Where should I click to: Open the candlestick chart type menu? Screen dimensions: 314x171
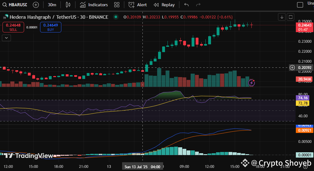click(68, 5)
